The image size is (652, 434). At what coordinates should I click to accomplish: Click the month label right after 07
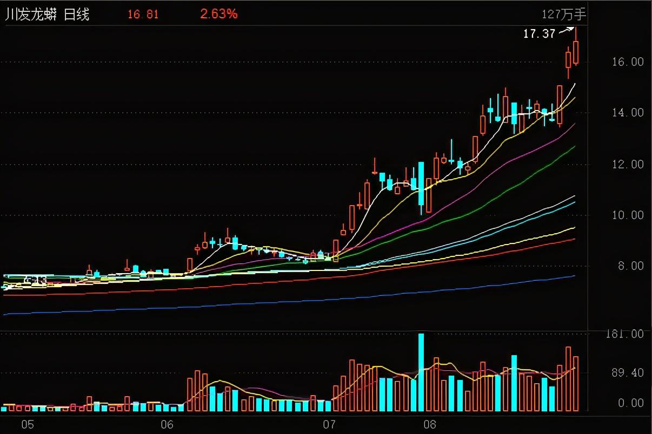pos(430,424)
